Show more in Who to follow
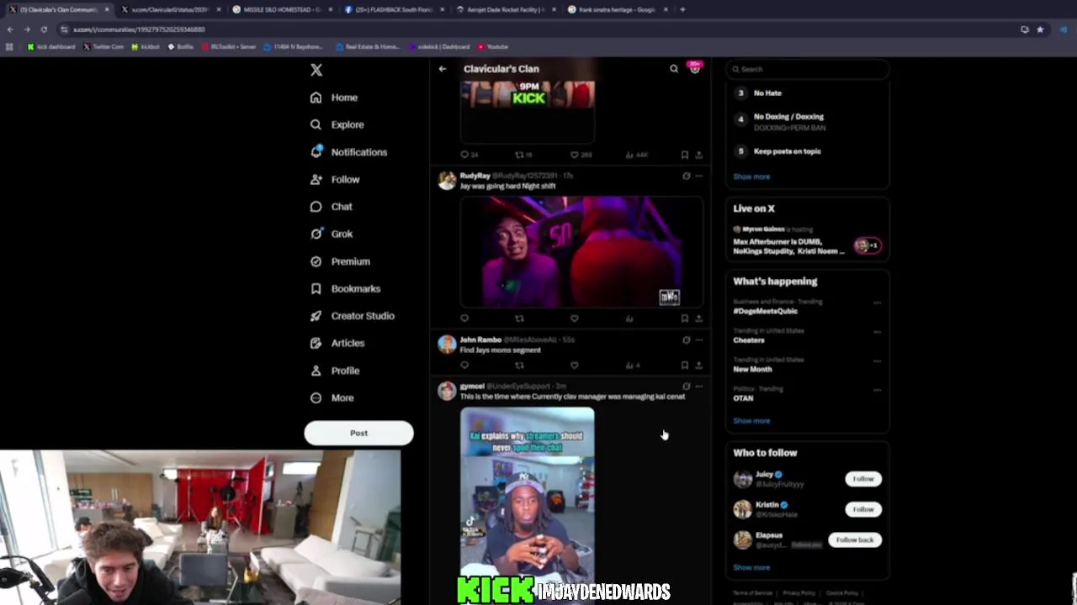 point(751,567)
